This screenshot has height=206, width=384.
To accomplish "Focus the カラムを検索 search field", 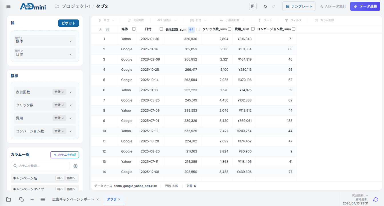I will (40, 166).
